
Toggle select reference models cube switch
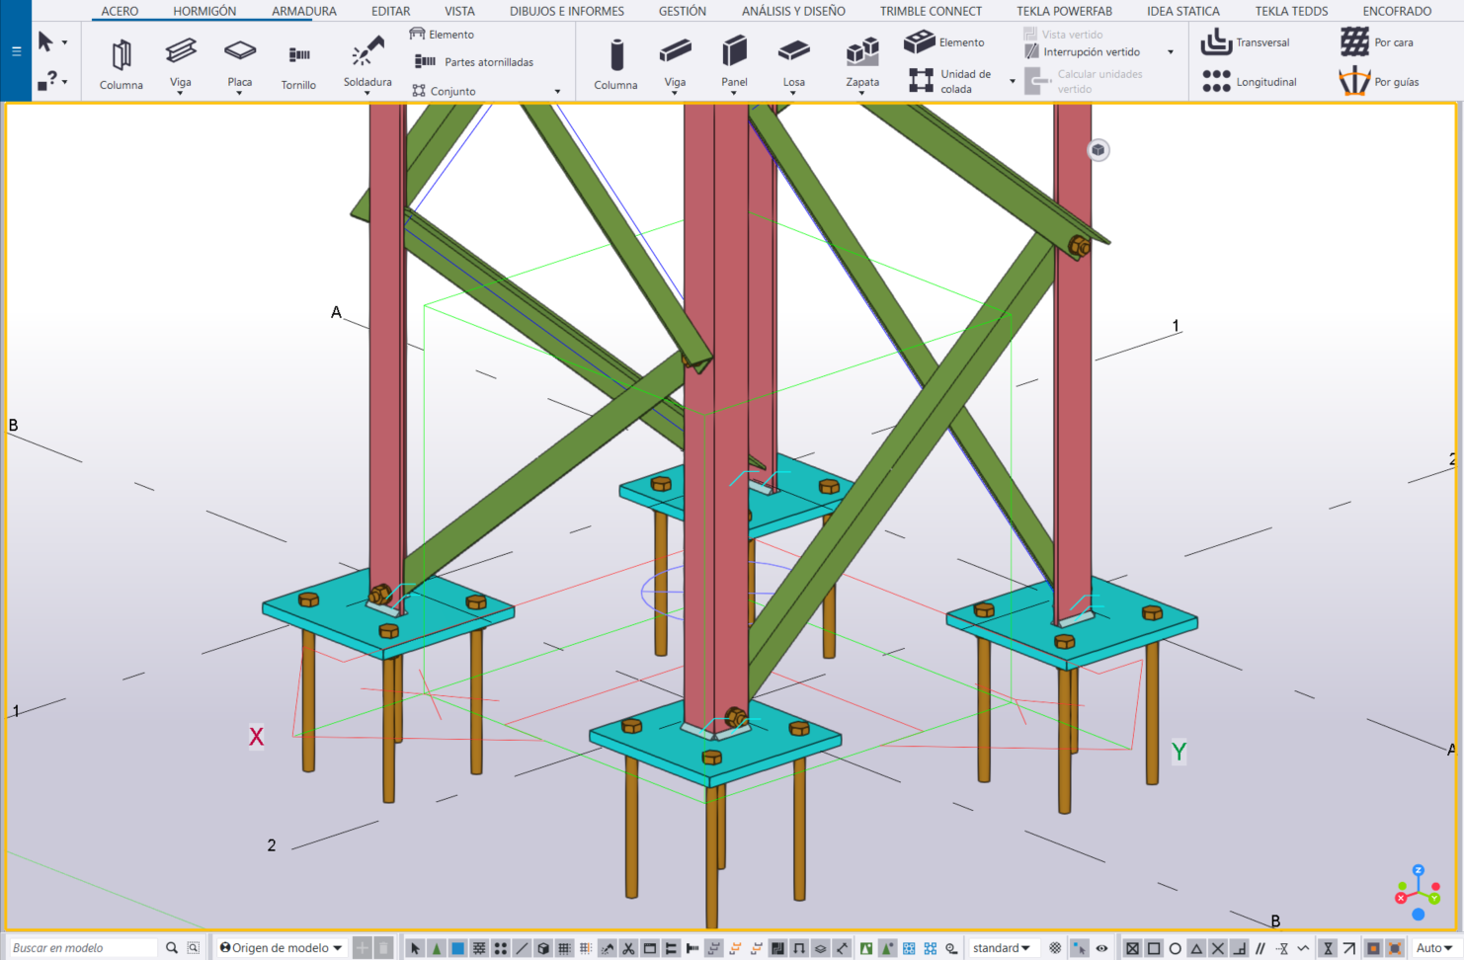(543, 948)
